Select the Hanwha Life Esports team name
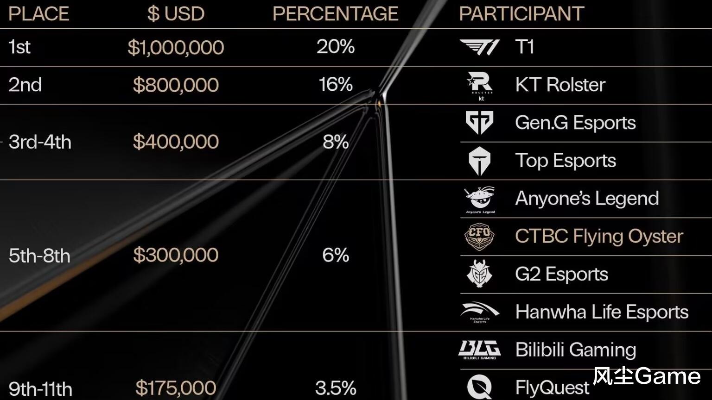This screenshot has width=712, height=400. pos(602,312)
